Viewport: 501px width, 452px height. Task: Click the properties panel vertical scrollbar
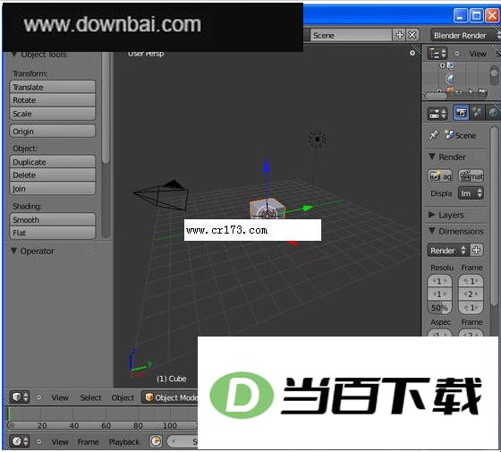pyautogui.click(x=494, y=216)
